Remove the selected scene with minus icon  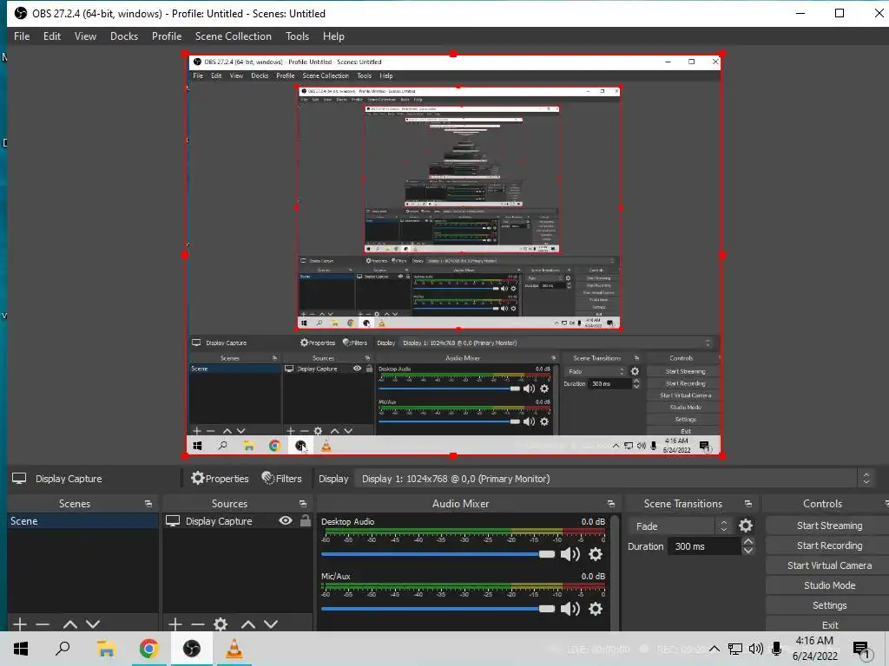tap(43, 624)
